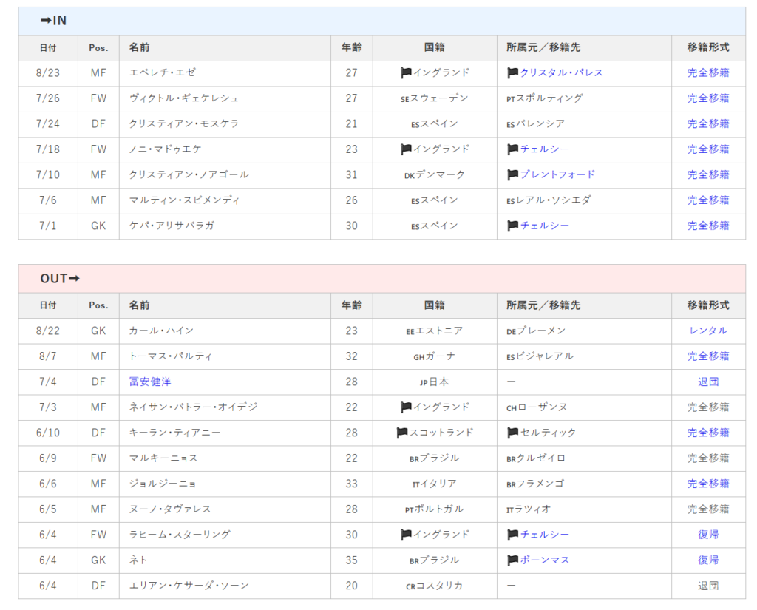Image resolution: width=757 pixels, height=610 pixels.
Task: Click England flag icon in エベレチ・エゼ row
Action: [x=406, y=73]
